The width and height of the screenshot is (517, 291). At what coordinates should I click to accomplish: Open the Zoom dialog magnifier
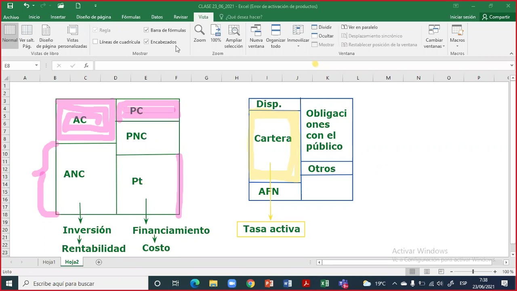[x=200, y=34]
